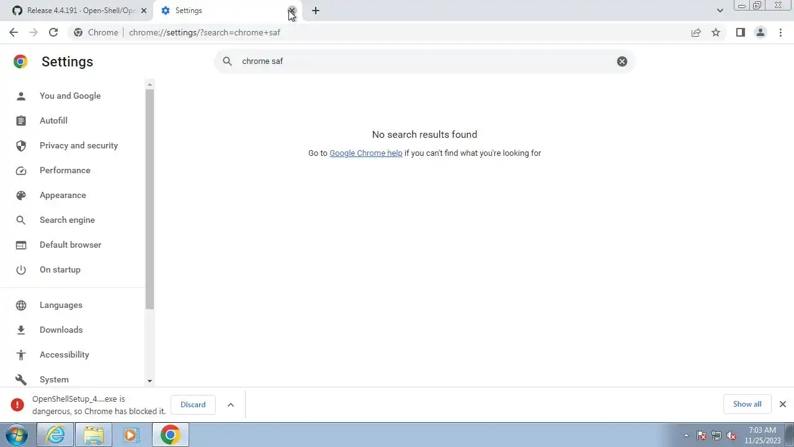Close the Open-Shell release tab

click(143, 11)
